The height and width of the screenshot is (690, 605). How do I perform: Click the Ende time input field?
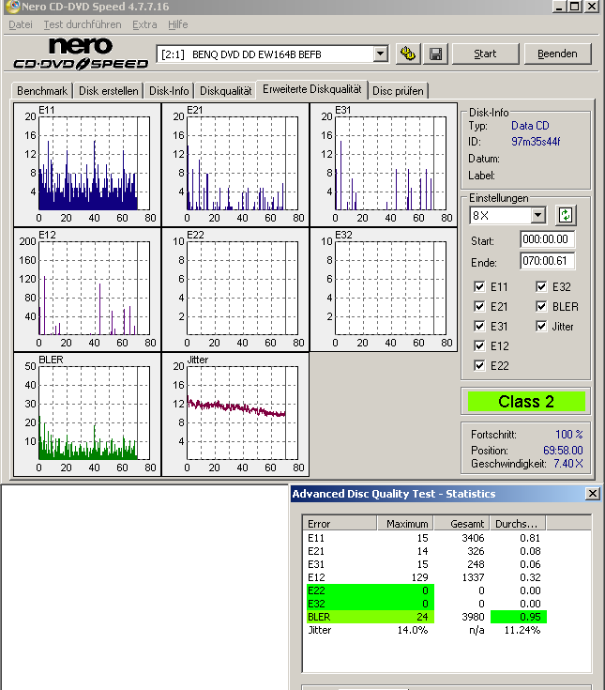(547, 262)
